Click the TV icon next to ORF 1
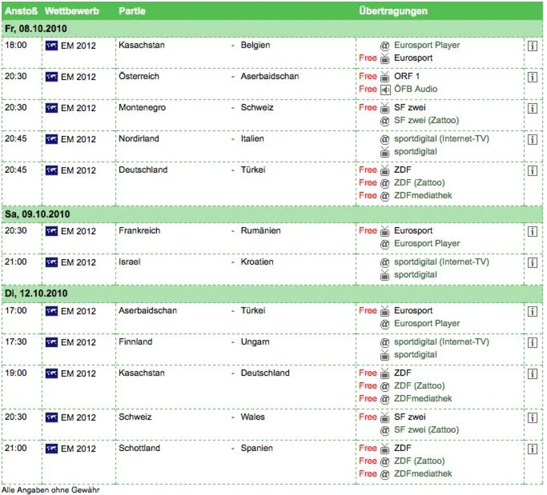The image size is (547, 495). click(x=385, y=76)
